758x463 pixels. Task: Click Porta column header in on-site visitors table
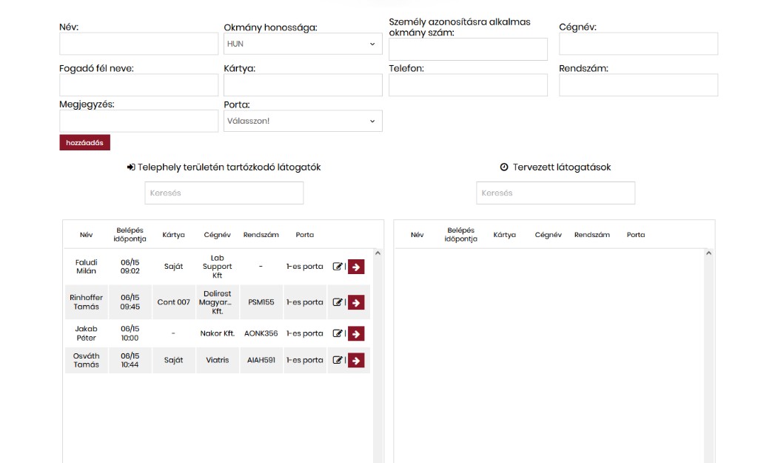click(x=304, y=235)
